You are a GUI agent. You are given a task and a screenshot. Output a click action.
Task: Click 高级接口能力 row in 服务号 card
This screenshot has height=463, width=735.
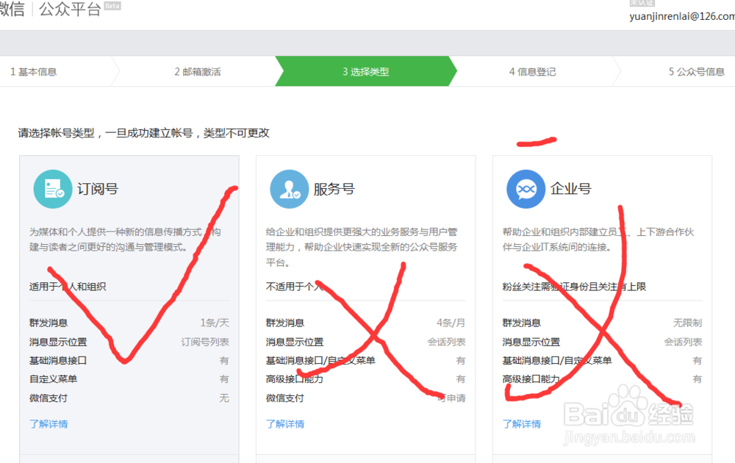[365, 378]
